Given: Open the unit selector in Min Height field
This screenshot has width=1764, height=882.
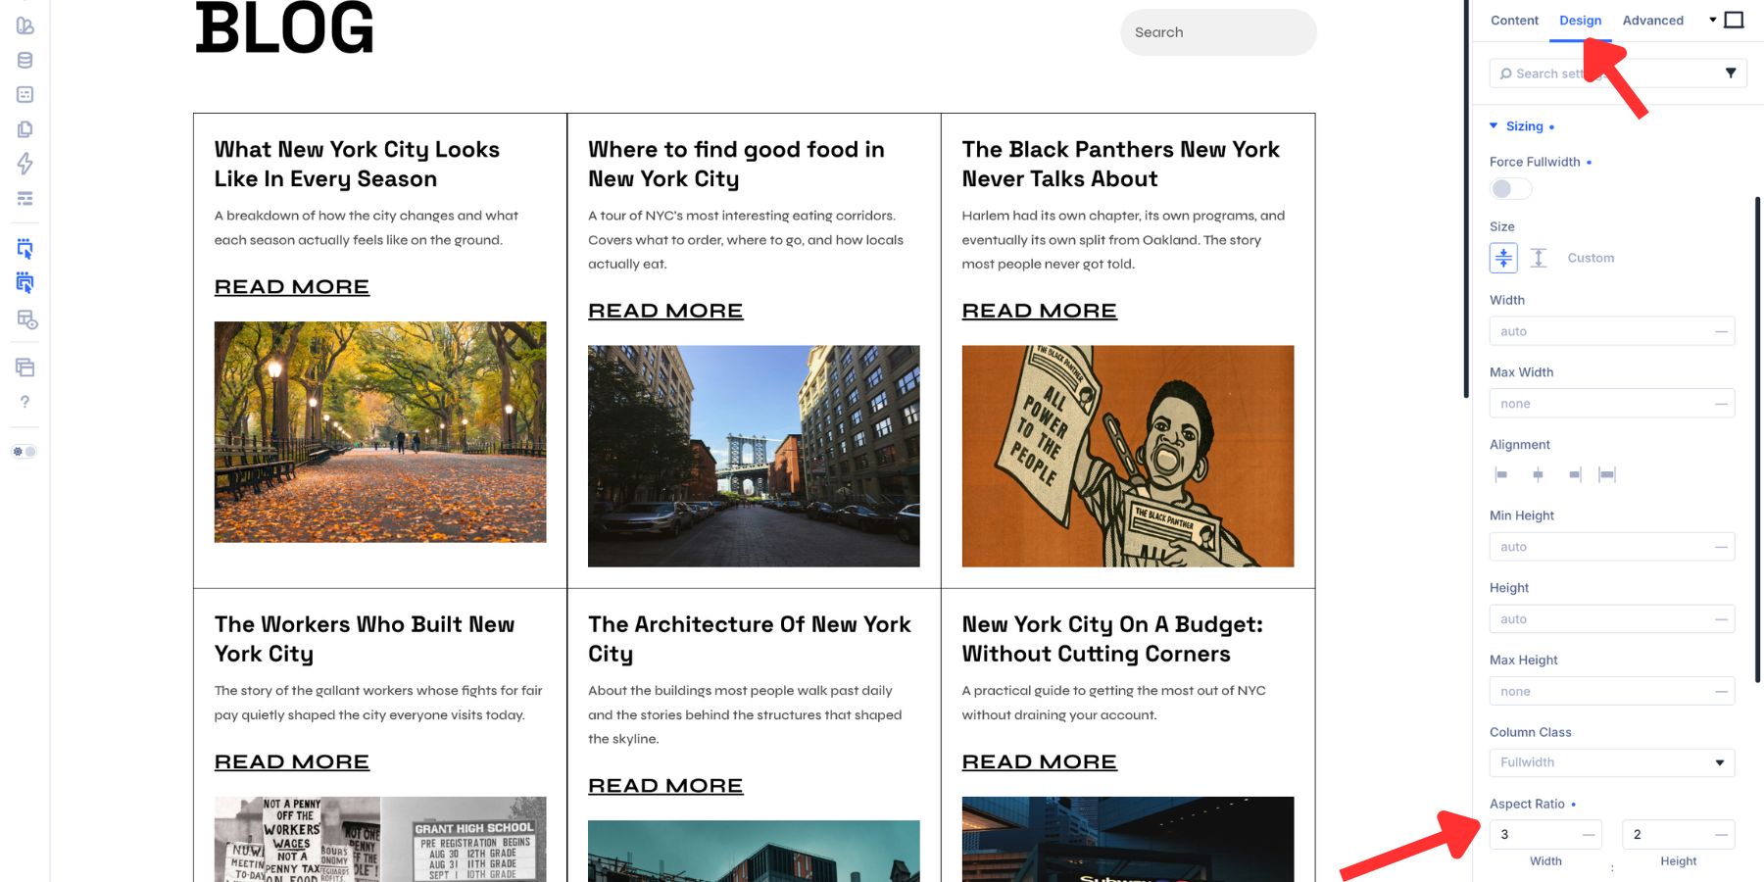Looking at the screenshot, I should click(1721, 547).
